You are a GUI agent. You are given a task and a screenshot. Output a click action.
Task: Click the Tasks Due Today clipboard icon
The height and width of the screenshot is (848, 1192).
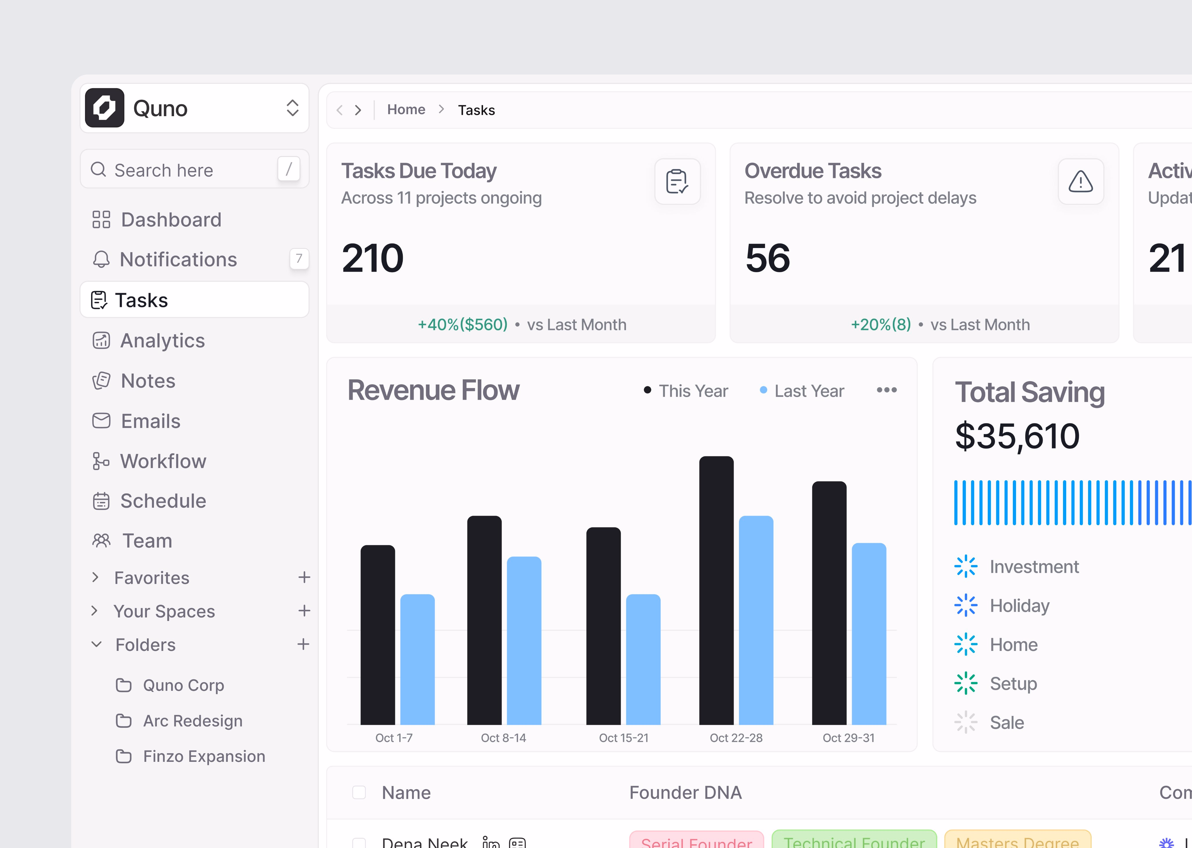click(677, 182)
